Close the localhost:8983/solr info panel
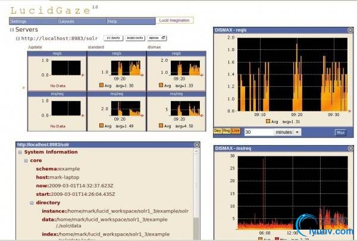This screenshot has width=357, height=241. point(197,145)
